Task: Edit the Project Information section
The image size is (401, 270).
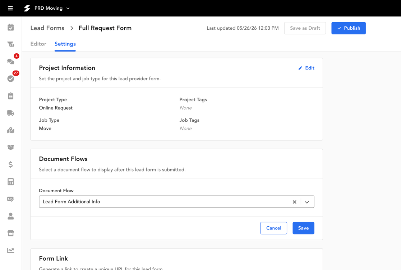Action: coord(306,68)
